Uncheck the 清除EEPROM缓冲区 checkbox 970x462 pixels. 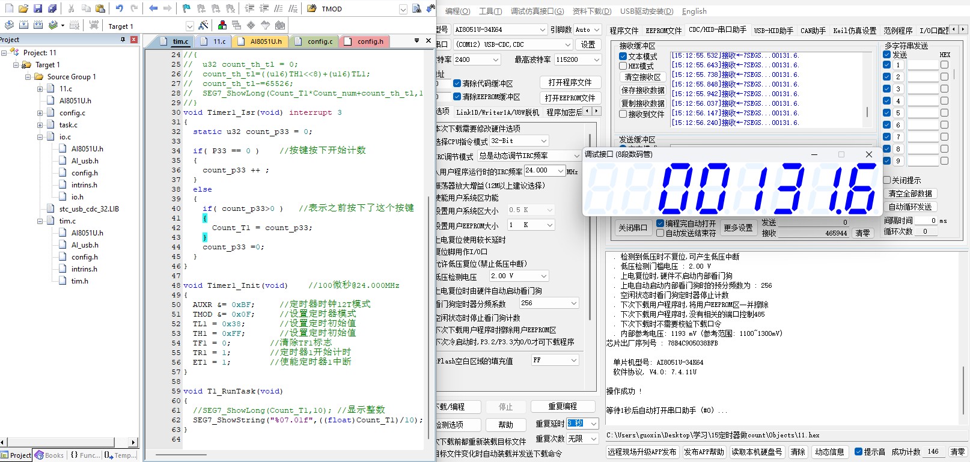pos(457,97)
